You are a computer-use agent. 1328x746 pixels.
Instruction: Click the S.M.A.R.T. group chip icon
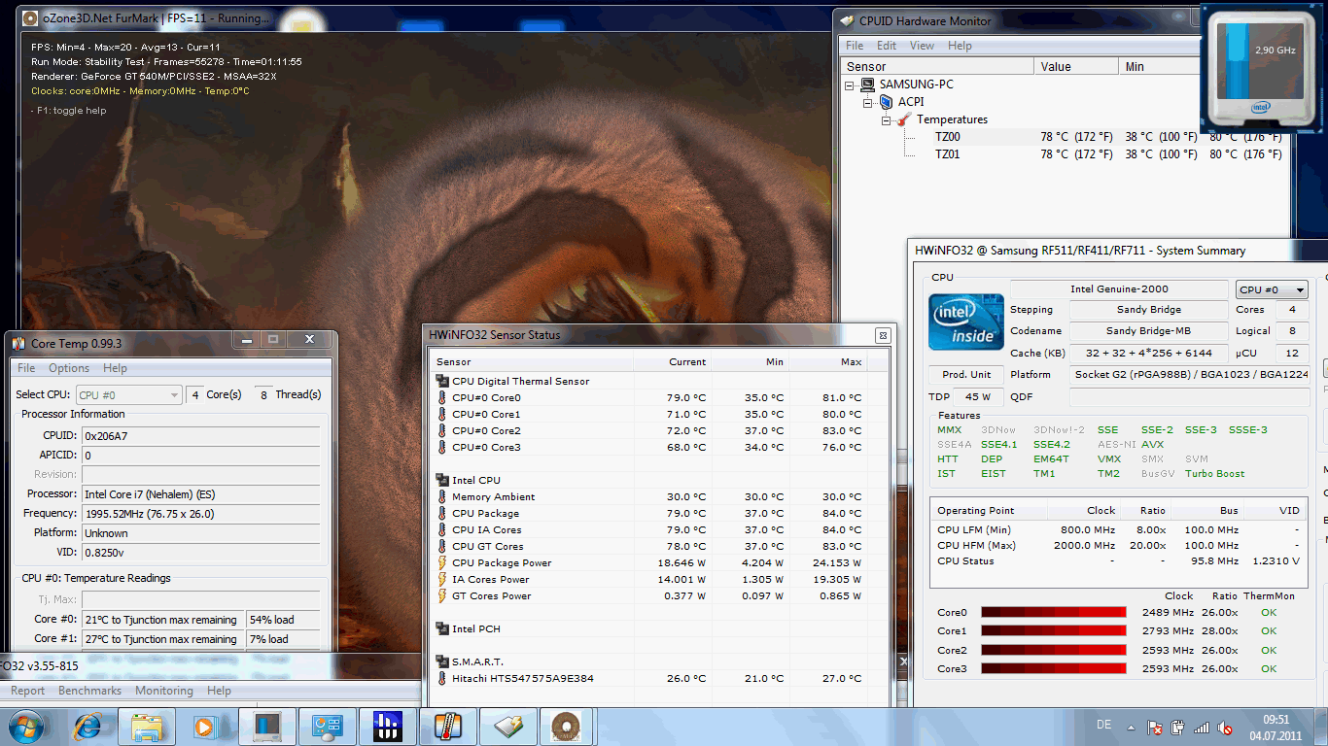tap(442, 661)
